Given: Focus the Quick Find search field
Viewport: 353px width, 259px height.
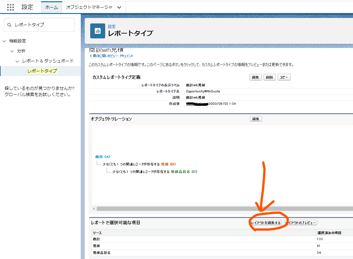Looking at the screenshot, I should 42,25.
